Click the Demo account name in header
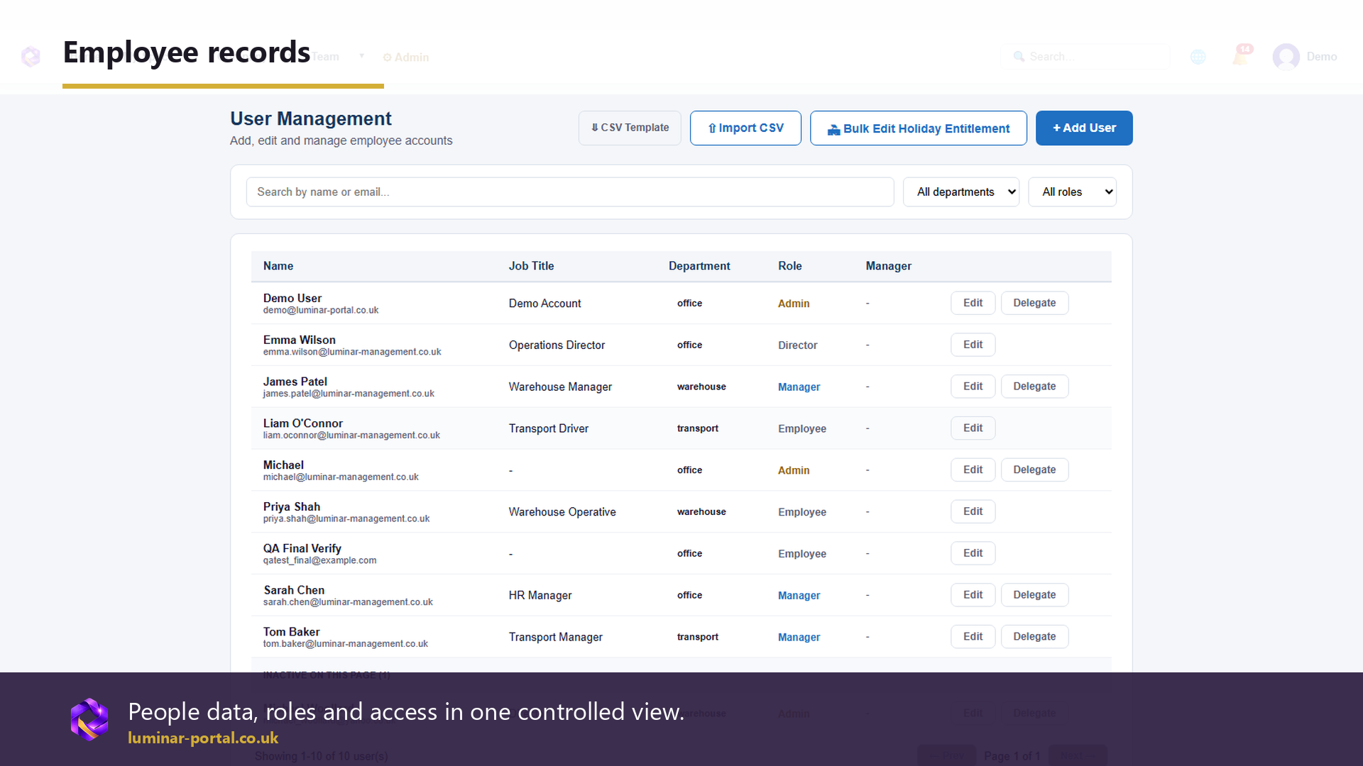The width and height of the screenshot is (1363, 766). coord(1321,57)
